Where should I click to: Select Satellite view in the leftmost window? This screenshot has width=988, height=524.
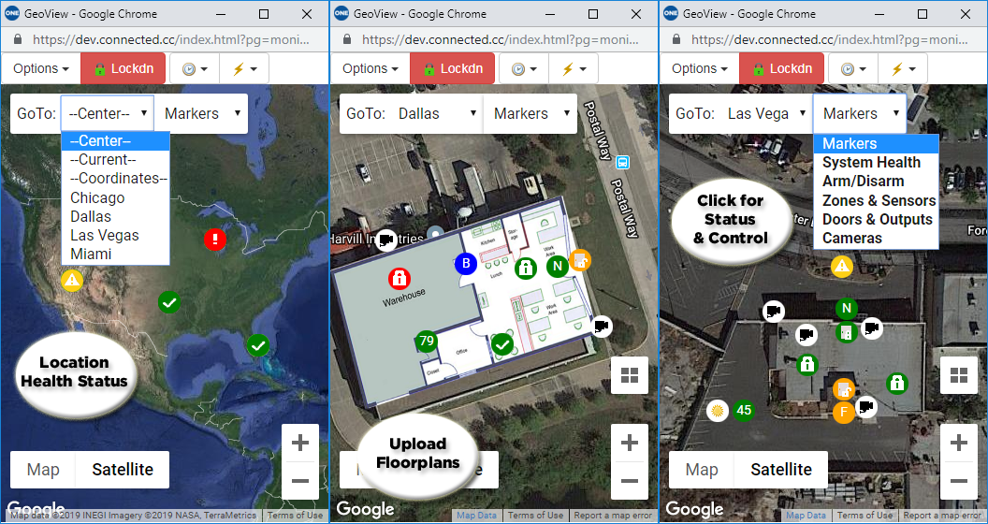click(122, 470)
